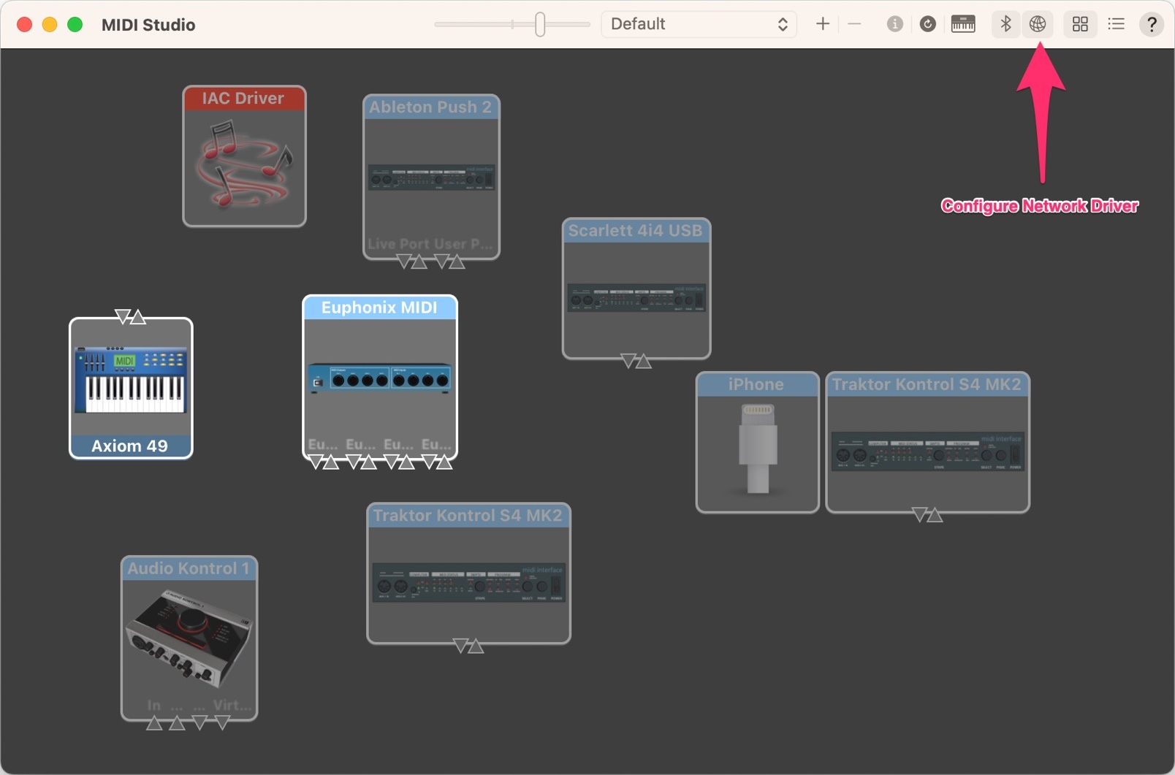1175x775 pixels.
Task: Click Ableton Push 2 port connector arrows
Action: point(430,261)
